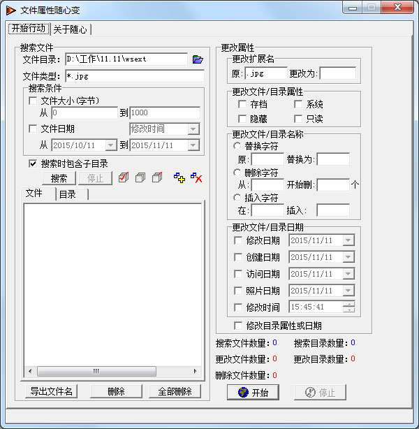Viewport: 419px width, 429px height.
Task: Click the bottom 停止 button with clock icon
Action: (320, 393)
